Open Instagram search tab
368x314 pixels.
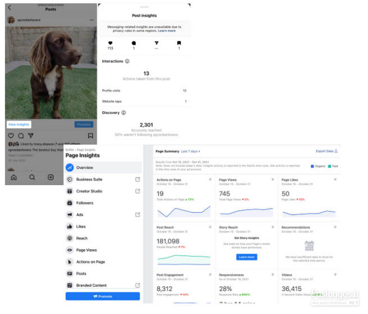(32, 177)
